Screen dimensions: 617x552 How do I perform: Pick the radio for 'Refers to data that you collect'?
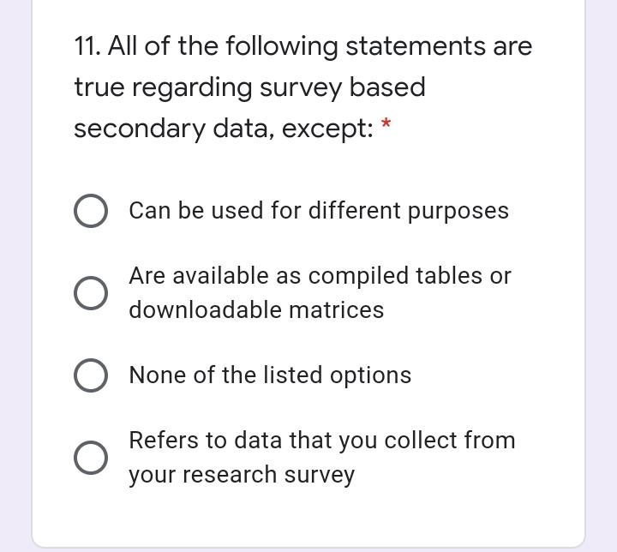click(x=91, y=458)
